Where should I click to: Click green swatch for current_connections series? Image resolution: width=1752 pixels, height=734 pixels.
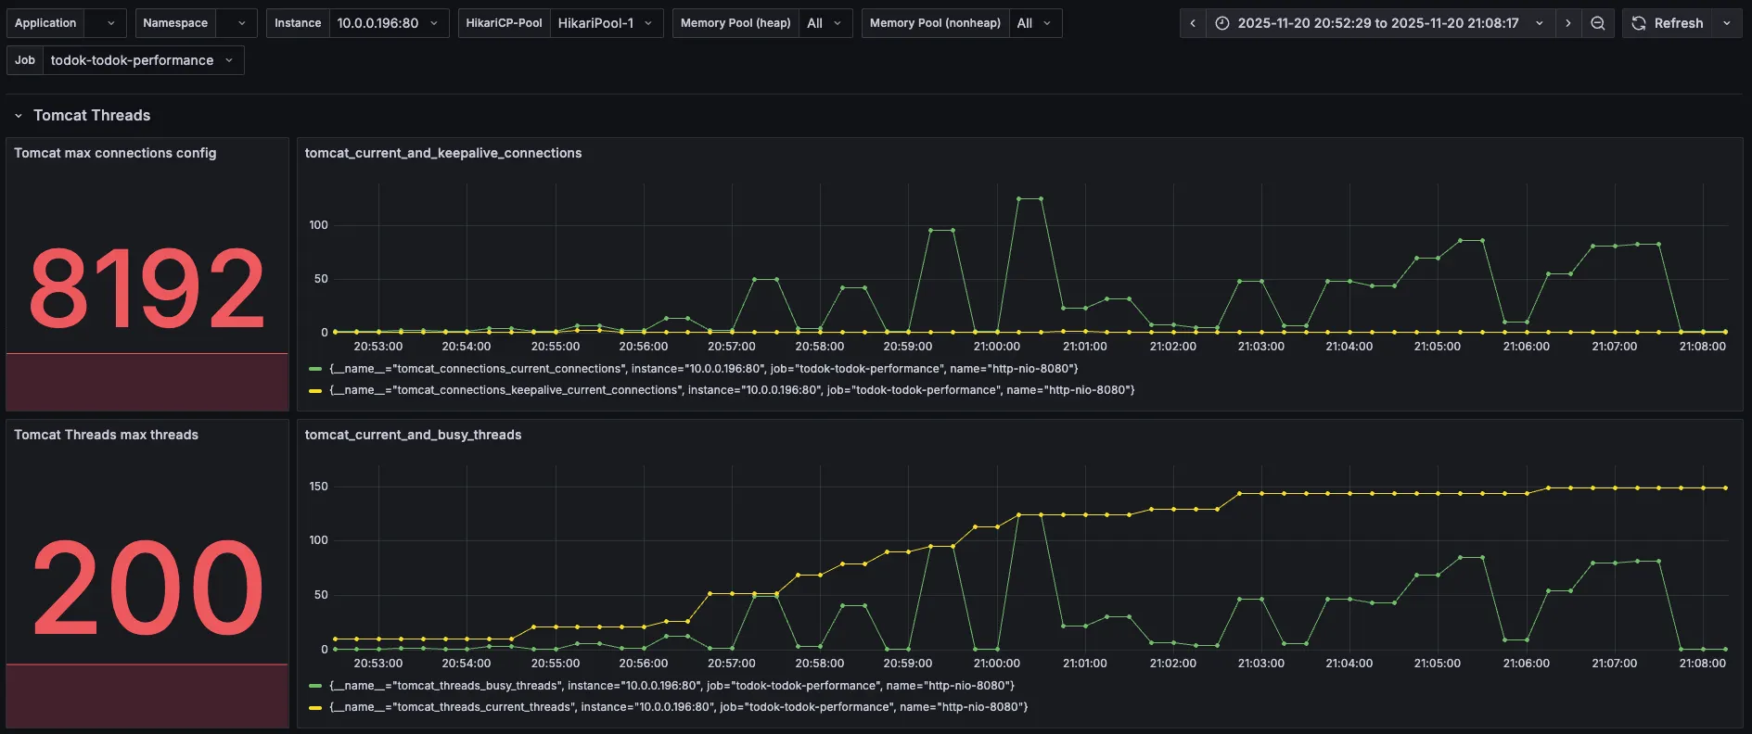315,369
